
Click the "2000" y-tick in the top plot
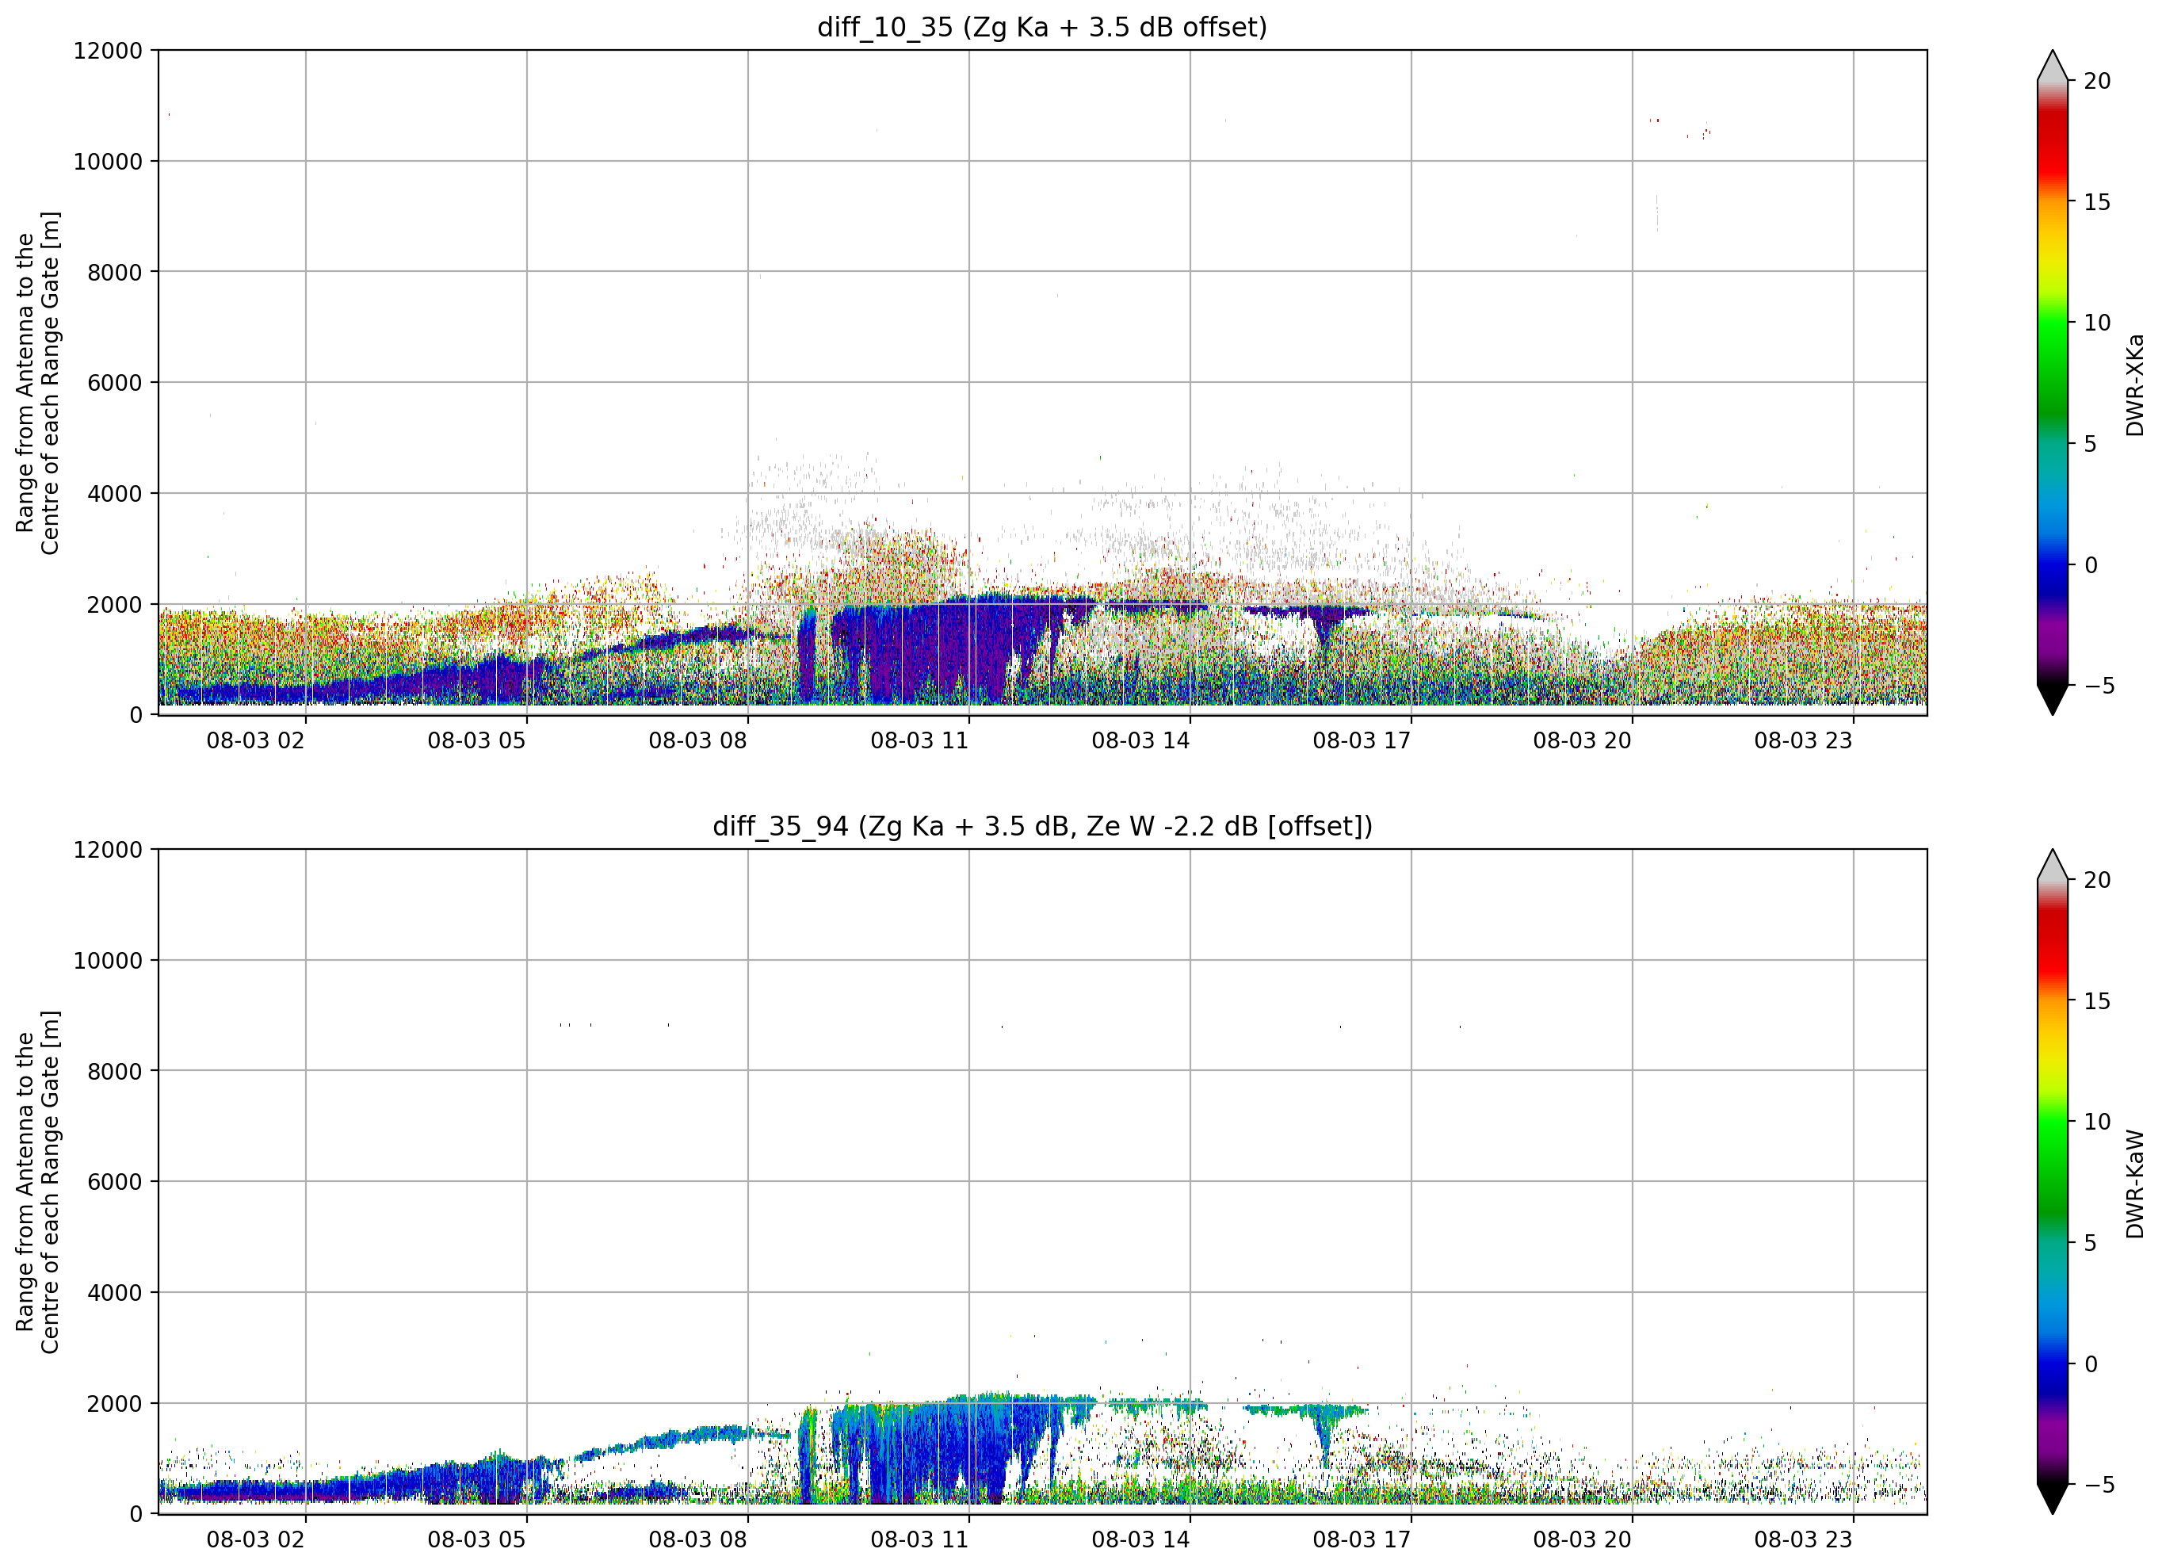(x=114, y=605)
